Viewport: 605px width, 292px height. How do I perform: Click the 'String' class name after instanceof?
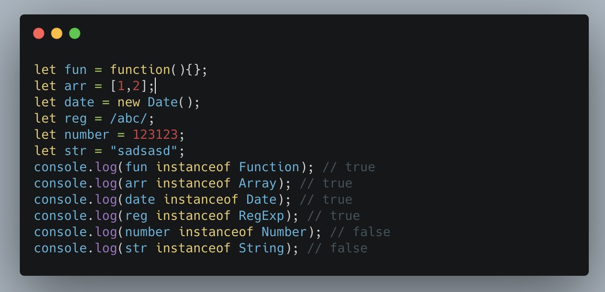(x=261, y=248)
